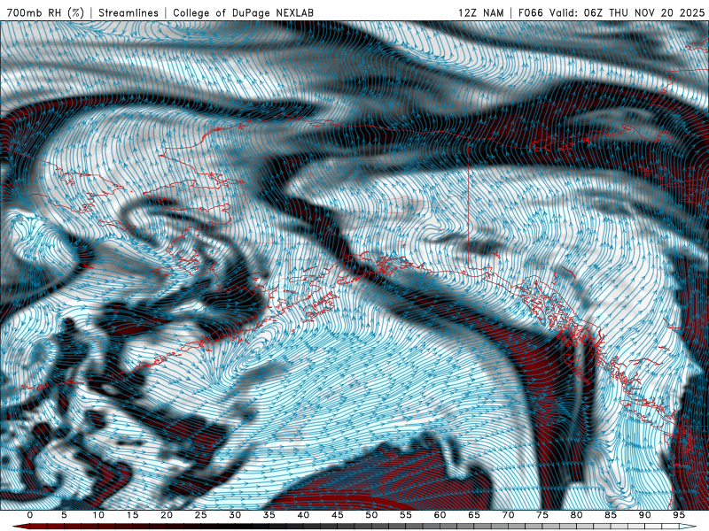The width and height of the screenshot is (709, 531).
Task: Click the "15" color scale label
Action: pyautogui.click(x=132, y=515)
